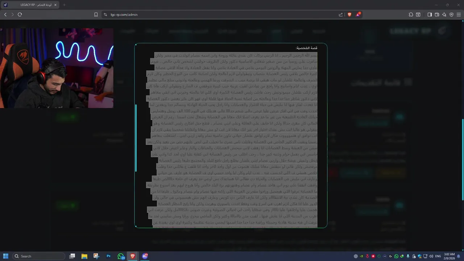
Task: Share this page using the share icon
Action: pos(341,14)
